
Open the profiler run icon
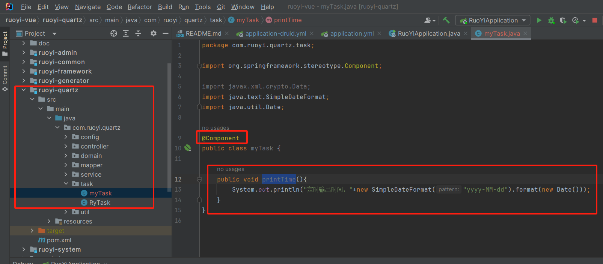coord(575,20)
